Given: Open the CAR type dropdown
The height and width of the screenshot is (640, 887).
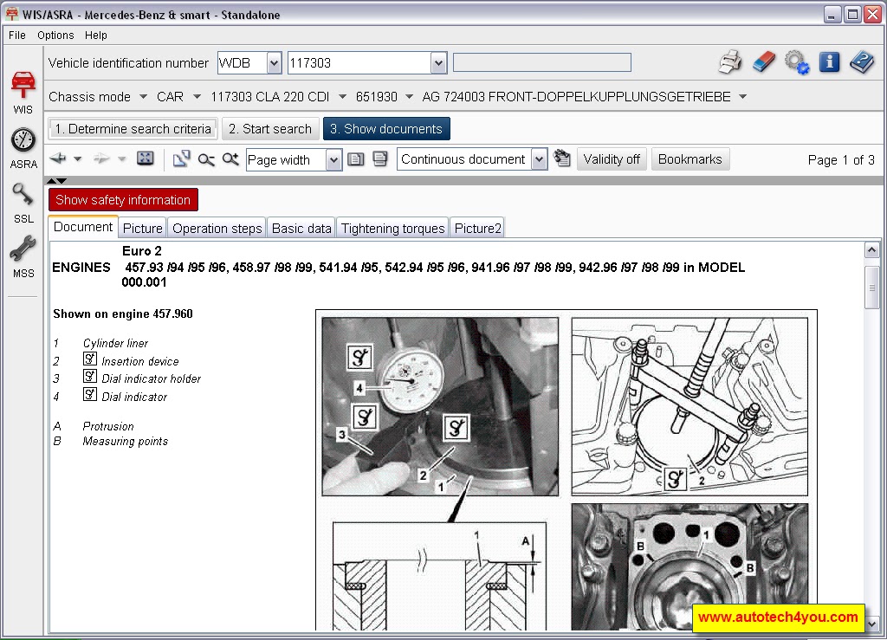Looking at the screenshot, I should pyautogui.click(x=197, y=97).
